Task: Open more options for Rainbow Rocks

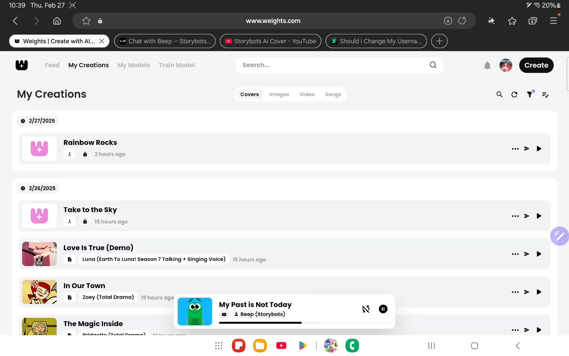Action: coord(515,149)
